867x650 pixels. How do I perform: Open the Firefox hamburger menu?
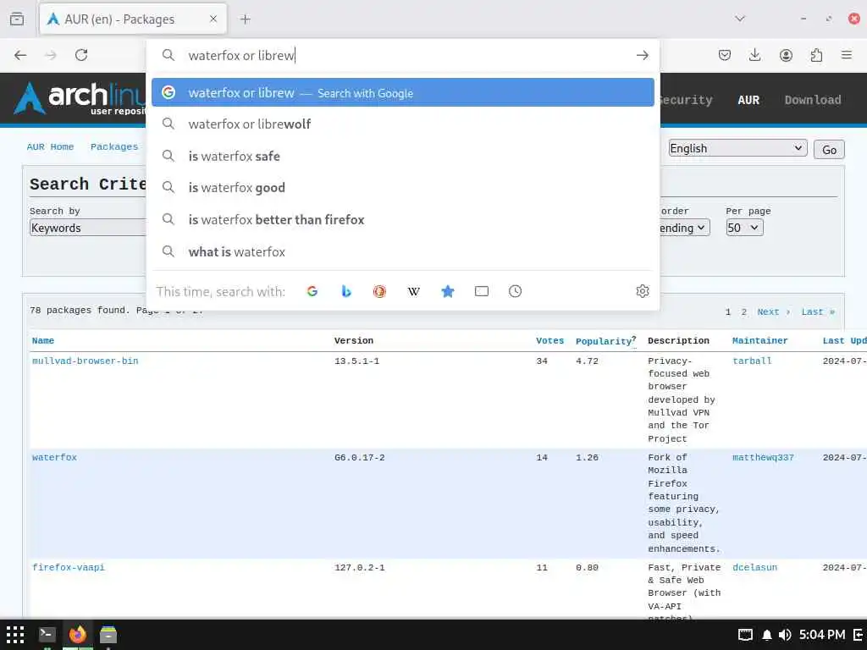click(847, 55)
